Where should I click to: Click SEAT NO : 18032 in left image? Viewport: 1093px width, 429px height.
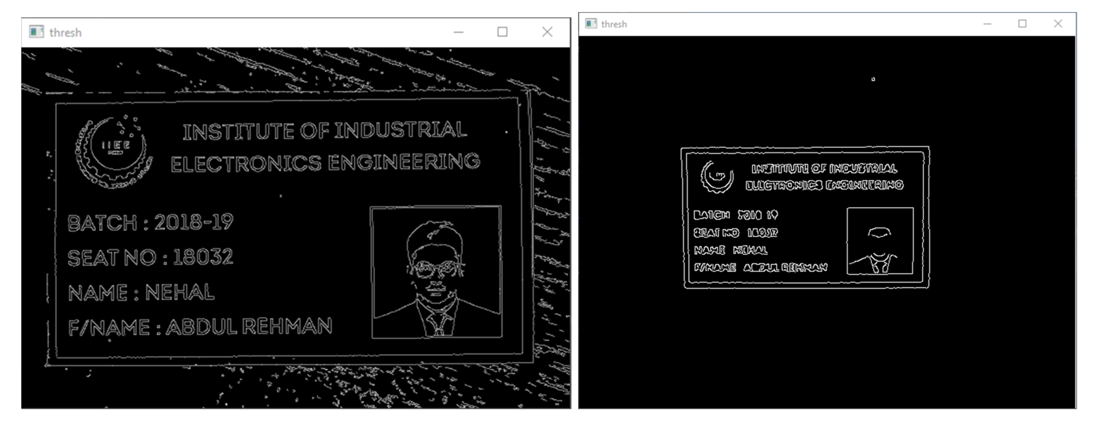(150, 257)
